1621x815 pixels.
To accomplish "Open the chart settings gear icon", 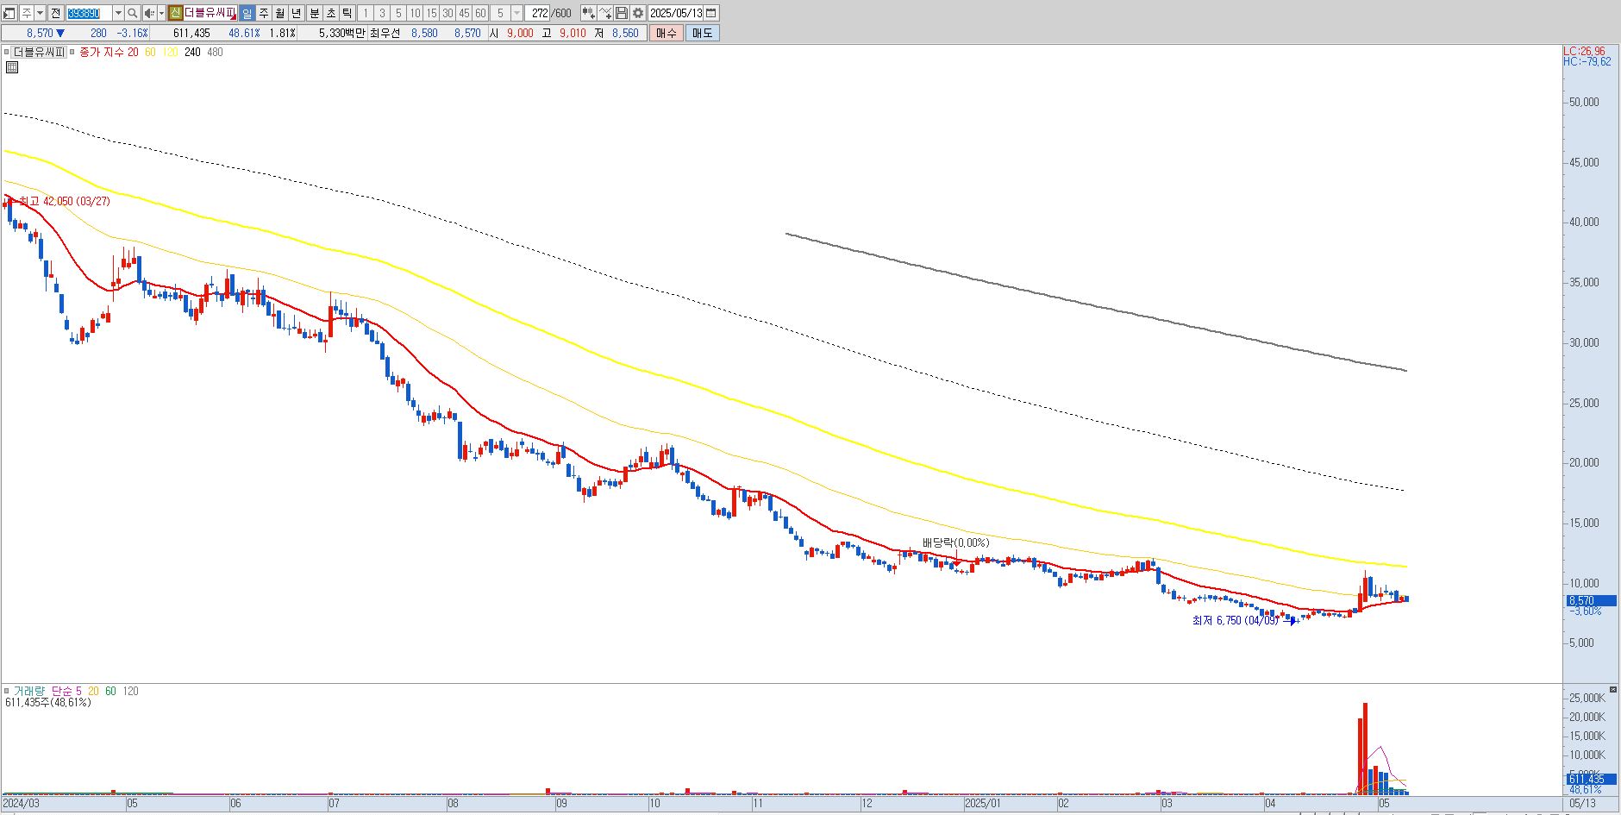I will coord(638,13).
